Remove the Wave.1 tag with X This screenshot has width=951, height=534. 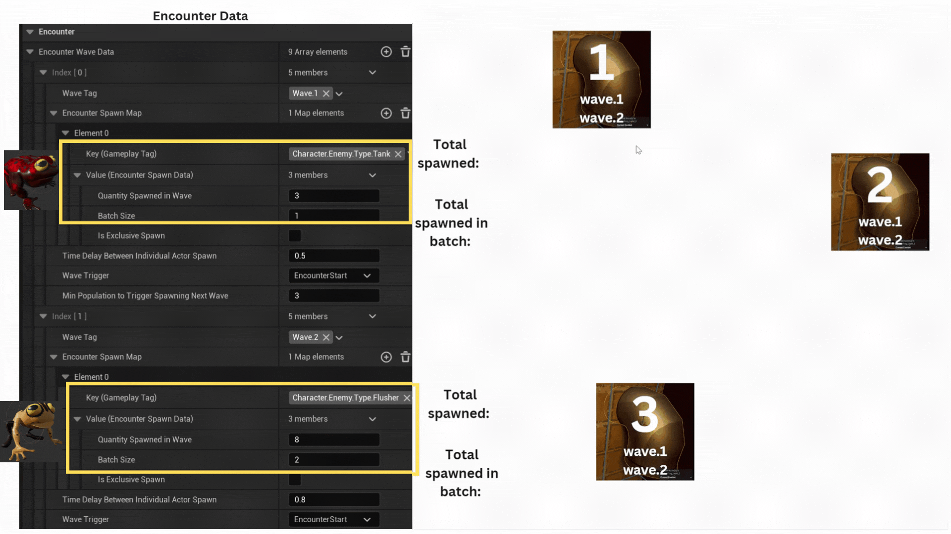tap(326, 93)
